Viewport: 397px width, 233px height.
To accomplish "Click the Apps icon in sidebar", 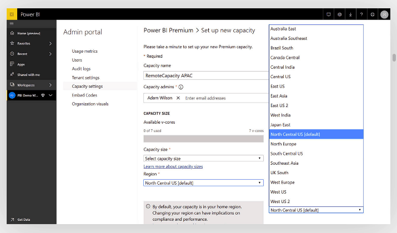I will (12, 64).
